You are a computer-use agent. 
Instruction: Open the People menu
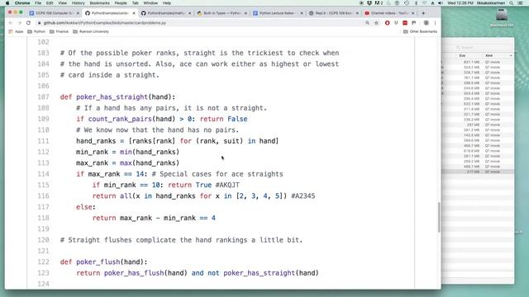tap(121, 3)
